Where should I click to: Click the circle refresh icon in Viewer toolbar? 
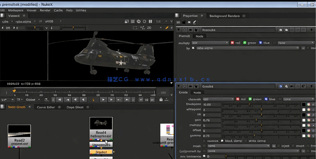click(x=144, y=21)
